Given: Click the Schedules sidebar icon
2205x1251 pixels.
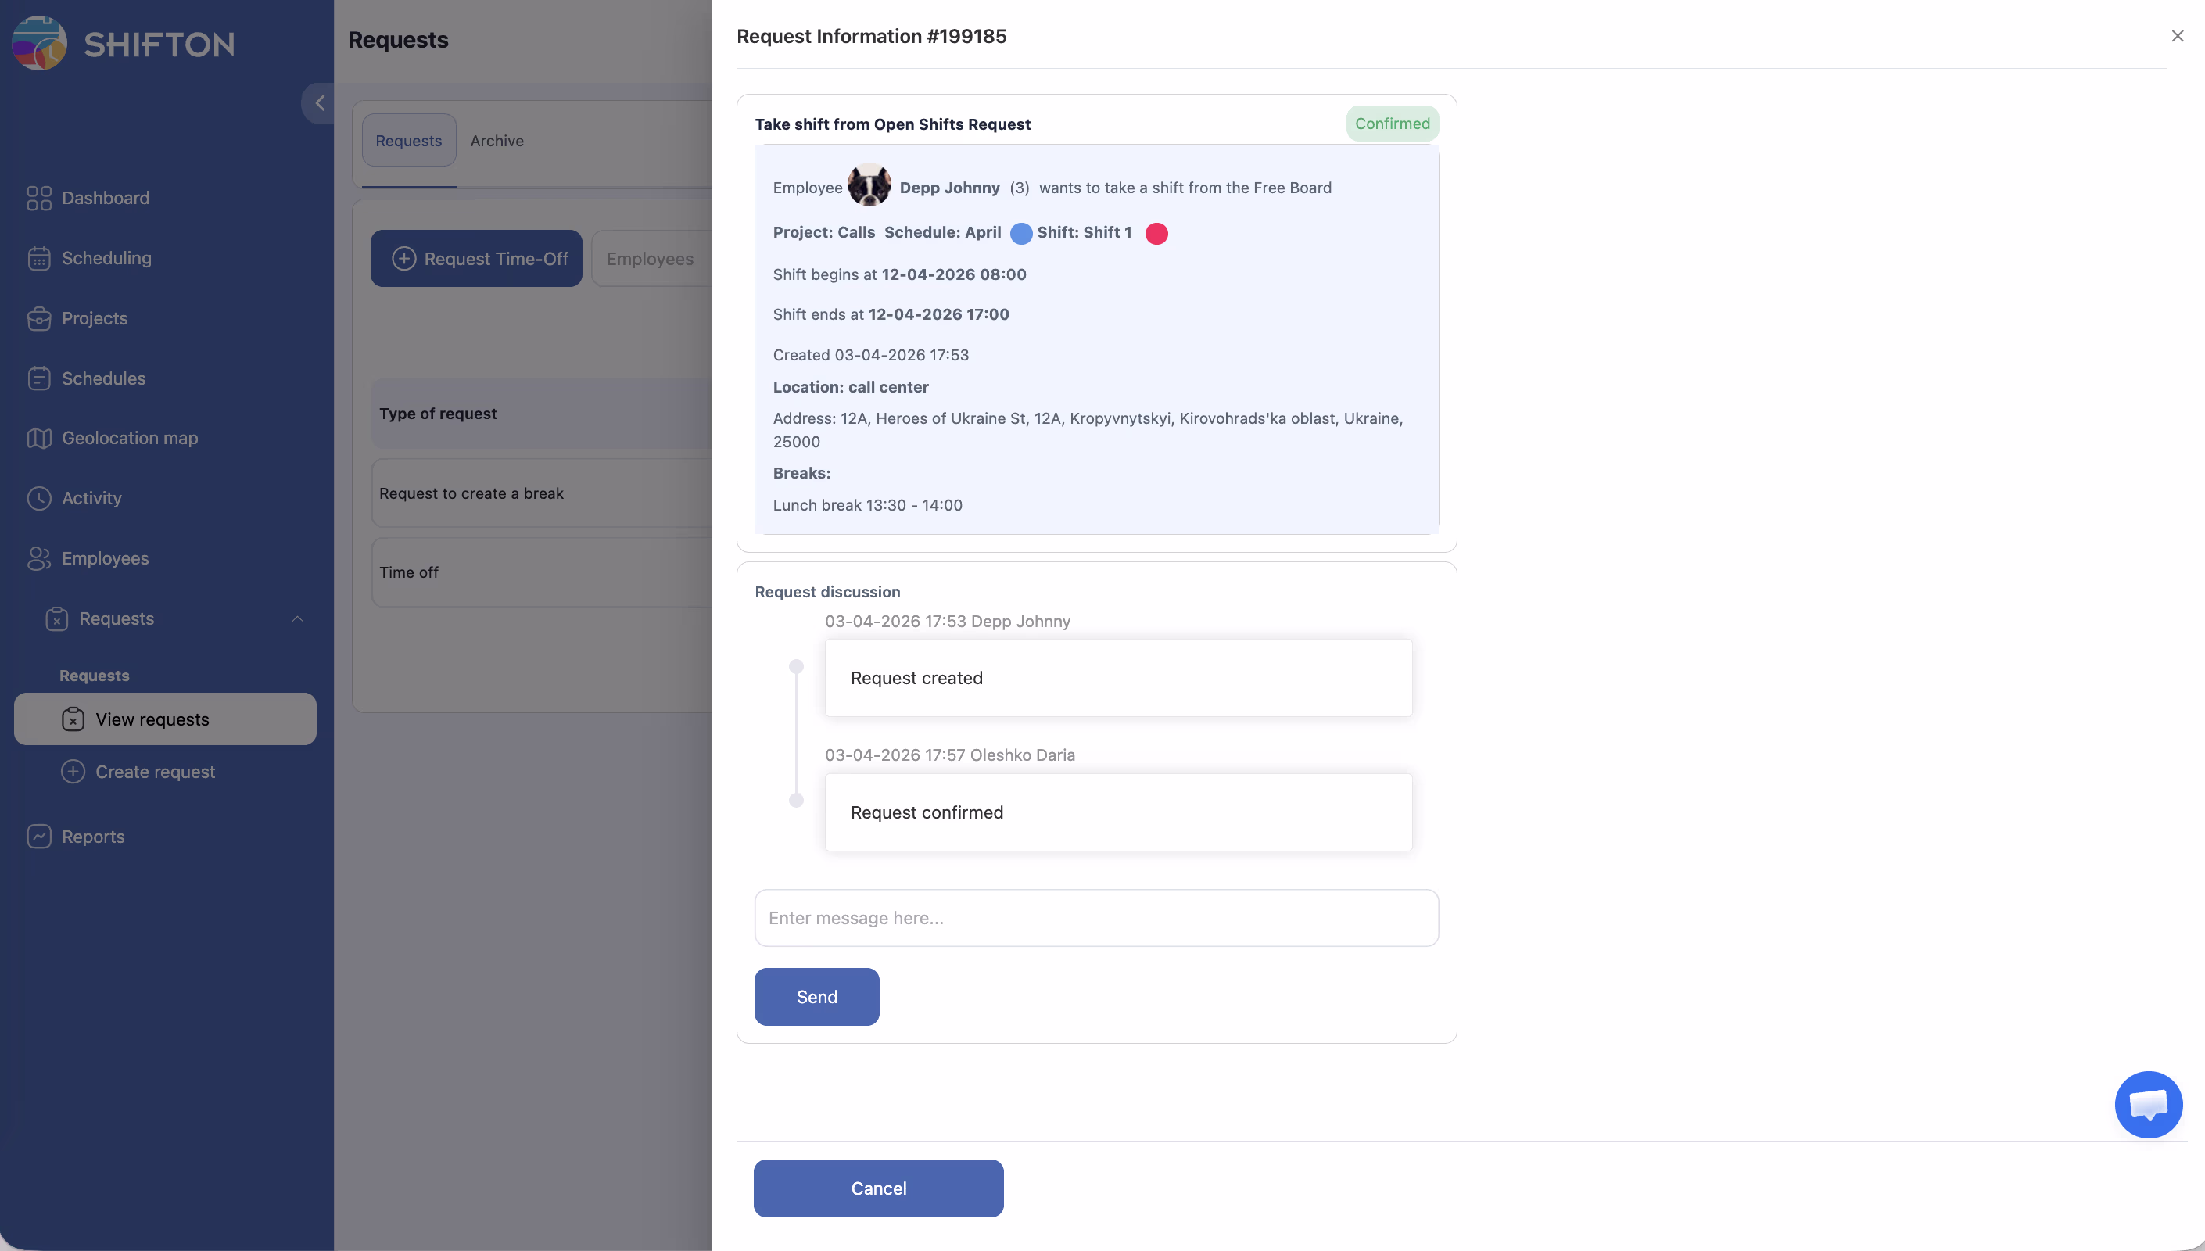Looking at the screenshot, I should coord(38,378).
